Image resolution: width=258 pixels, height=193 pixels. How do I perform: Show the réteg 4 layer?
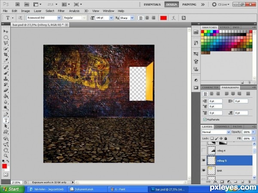(x=204, y=151)
